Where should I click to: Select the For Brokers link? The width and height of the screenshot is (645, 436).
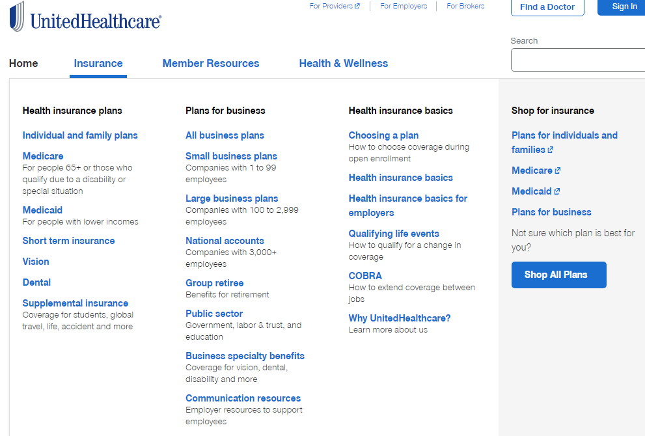click(465, 7)
